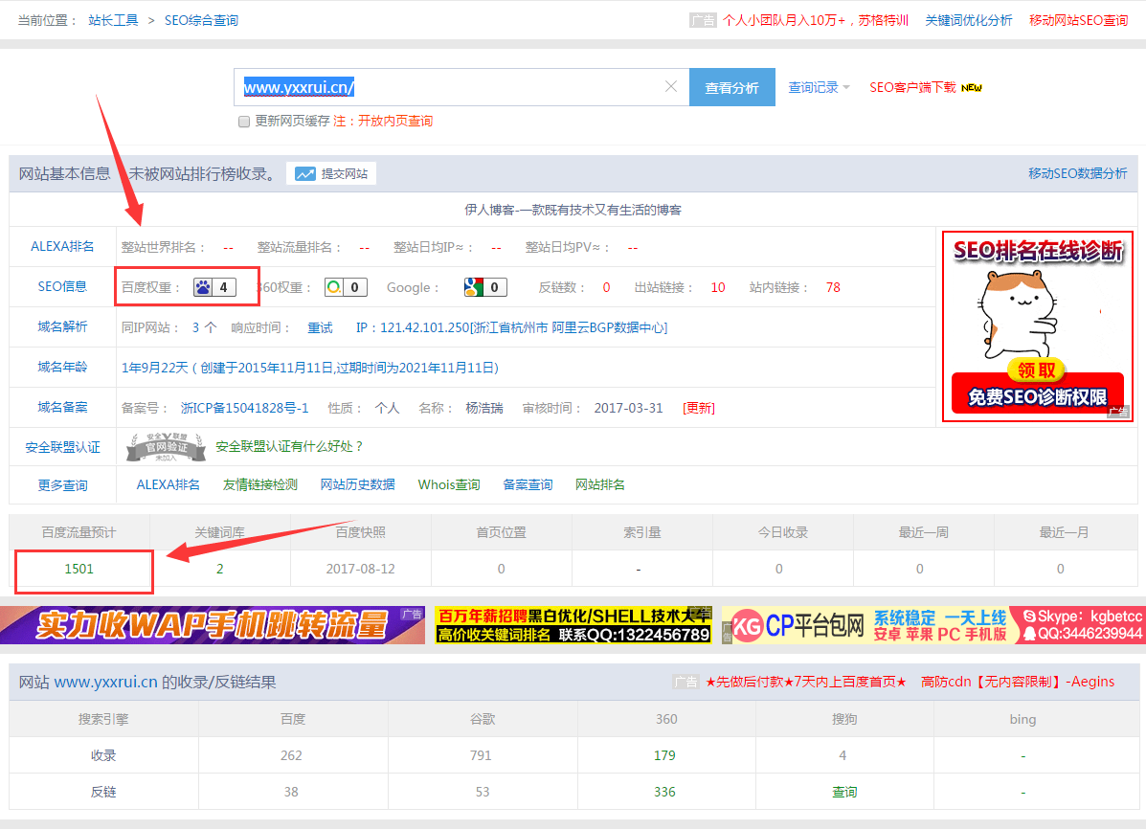This screenshot has width=1146, height=830.
Task: Open ALEXA排名 in the 更多查询 row
Action: 168,484
